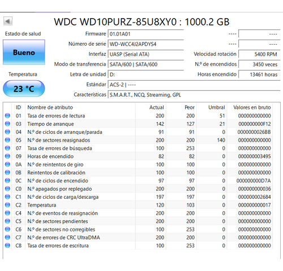This screenshot has height=271, width=283.
Task: Select status dot for attribute 07
Action: coord(7,148)
